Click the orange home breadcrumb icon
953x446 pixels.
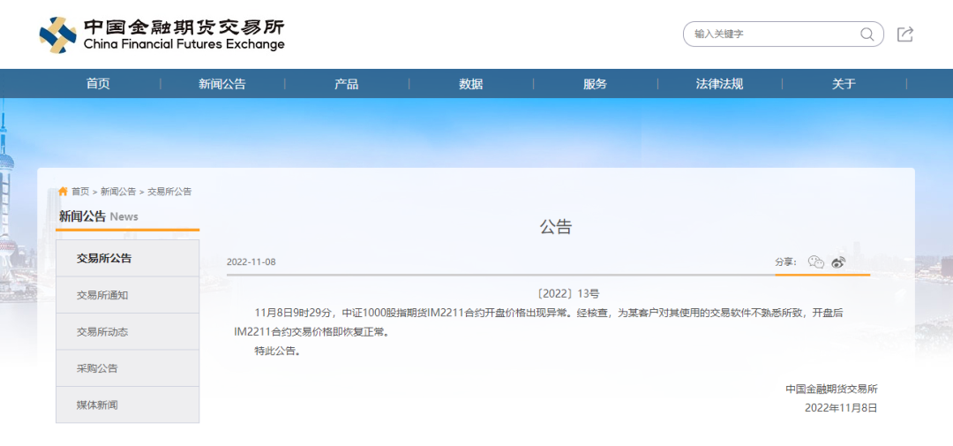coord(64,191)
